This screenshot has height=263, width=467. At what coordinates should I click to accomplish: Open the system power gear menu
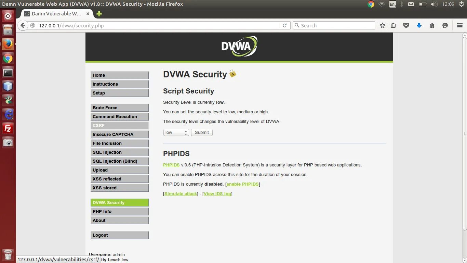tap(461, 4)
